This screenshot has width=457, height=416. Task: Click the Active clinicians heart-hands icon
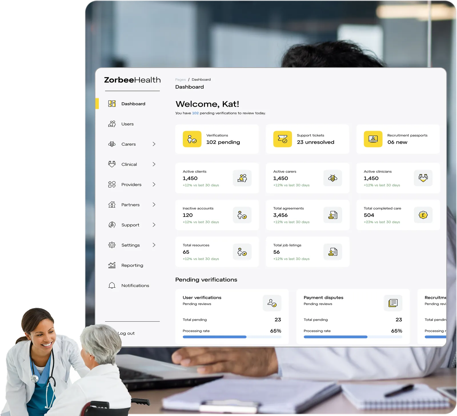(x=423, y=178)
